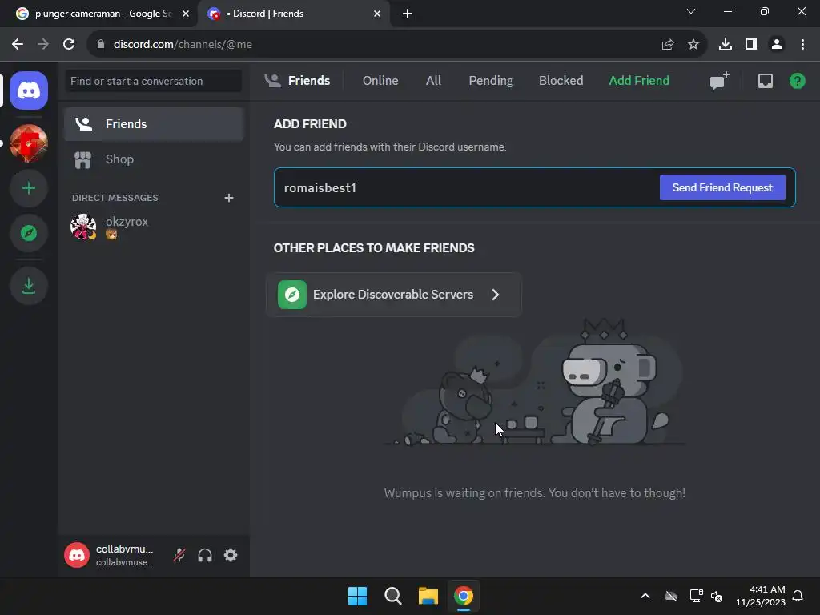Switch to All friends tab
820x615 pixels.
[x=433, y=81]
